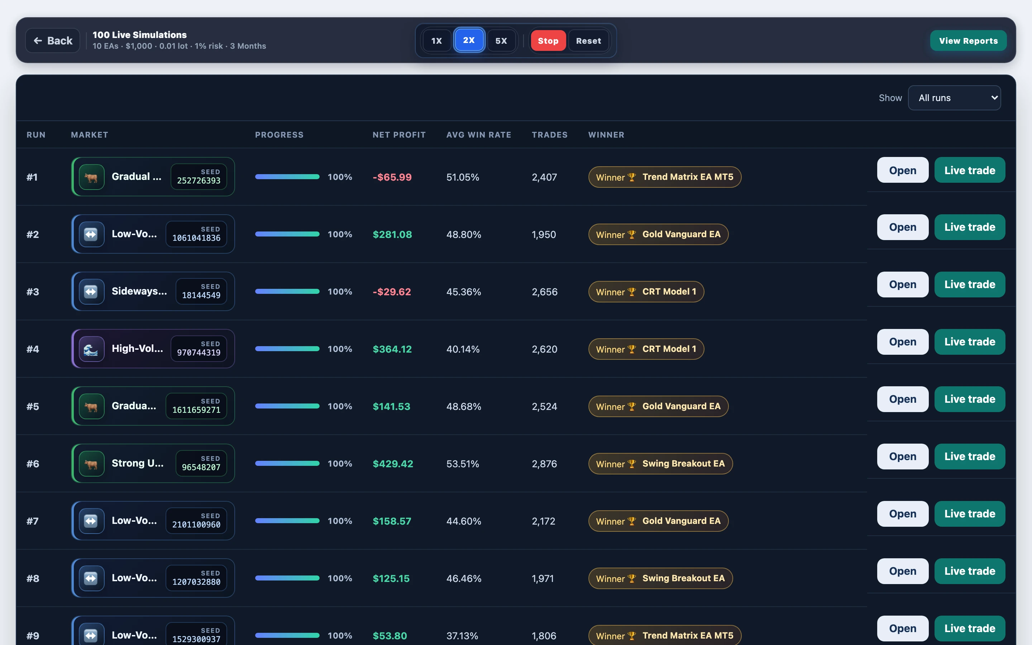Start Live trade for run #9
The image size is (1032, 645).
click(970, 629)
